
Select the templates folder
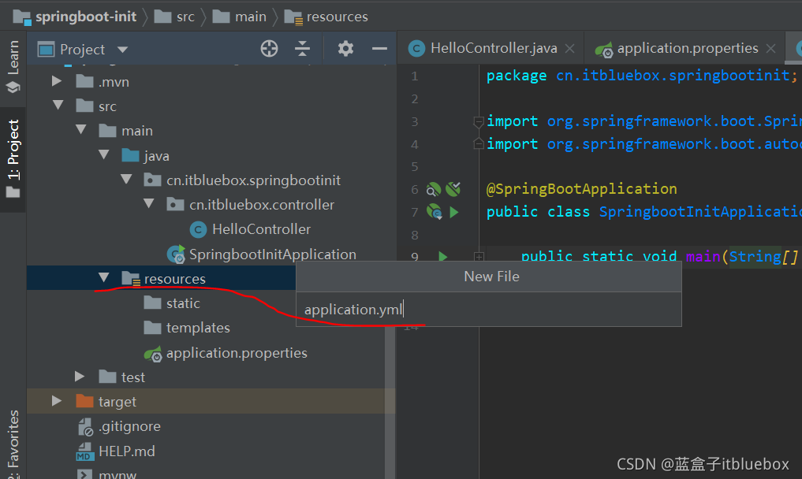187,329
